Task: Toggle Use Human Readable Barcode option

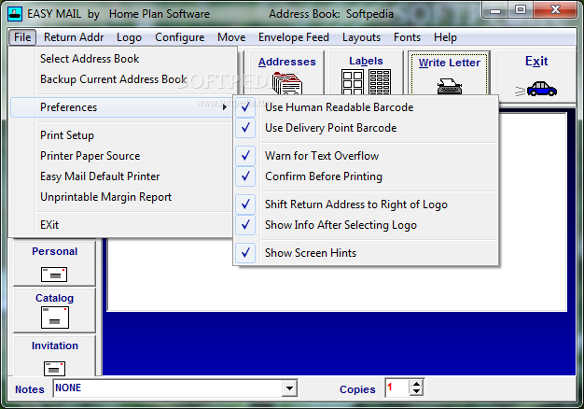Action: (x=366, y=107)
